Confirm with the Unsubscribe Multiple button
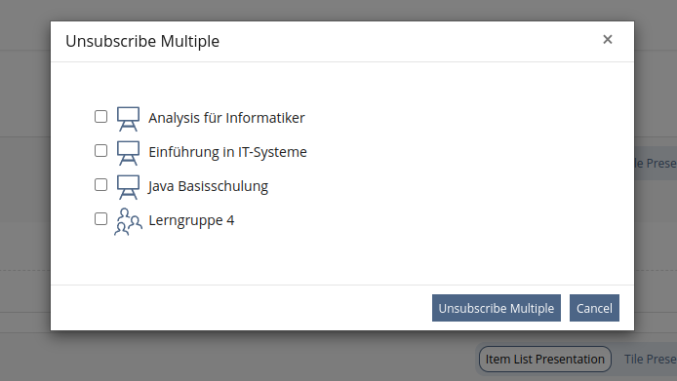The width and height of the screenshot is (677, 381). pyautogui.click(x=497, y=308)
